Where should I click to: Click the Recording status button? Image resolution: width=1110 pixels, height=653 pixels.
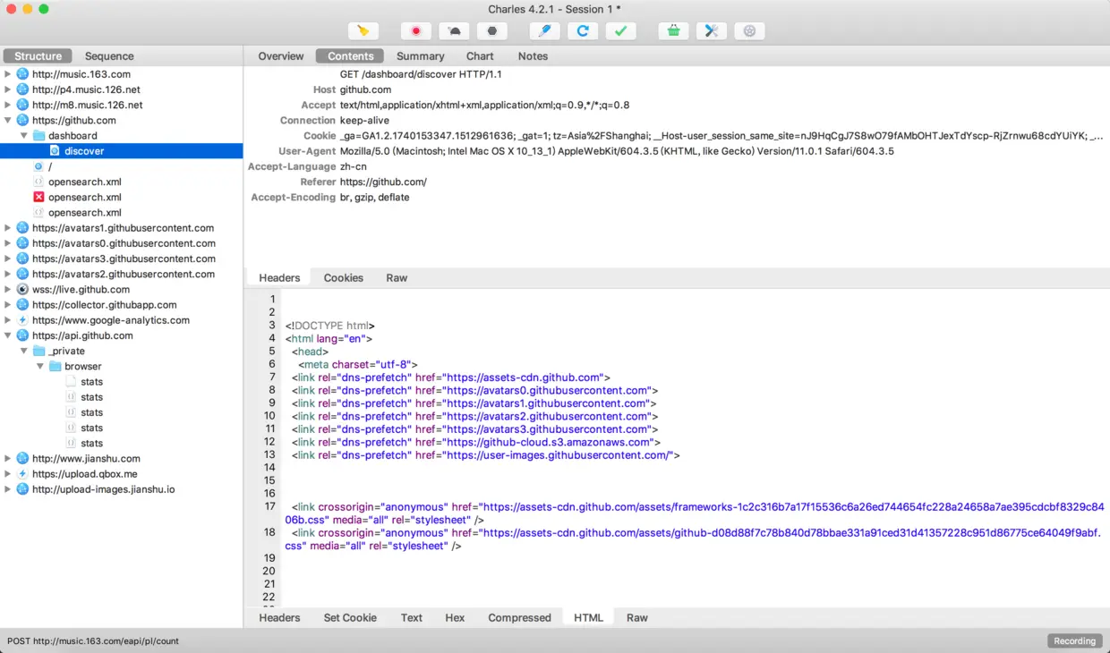[x=1075, y=640]
